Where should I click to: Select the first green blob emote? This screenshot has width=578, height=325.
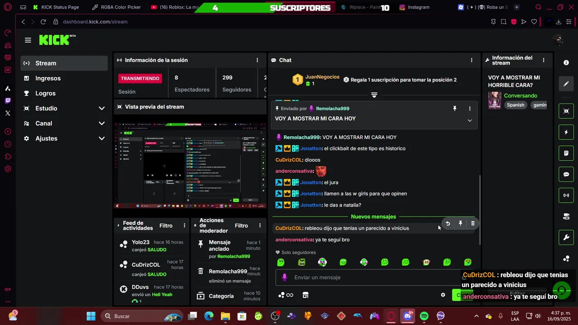[x=281, y=262]
